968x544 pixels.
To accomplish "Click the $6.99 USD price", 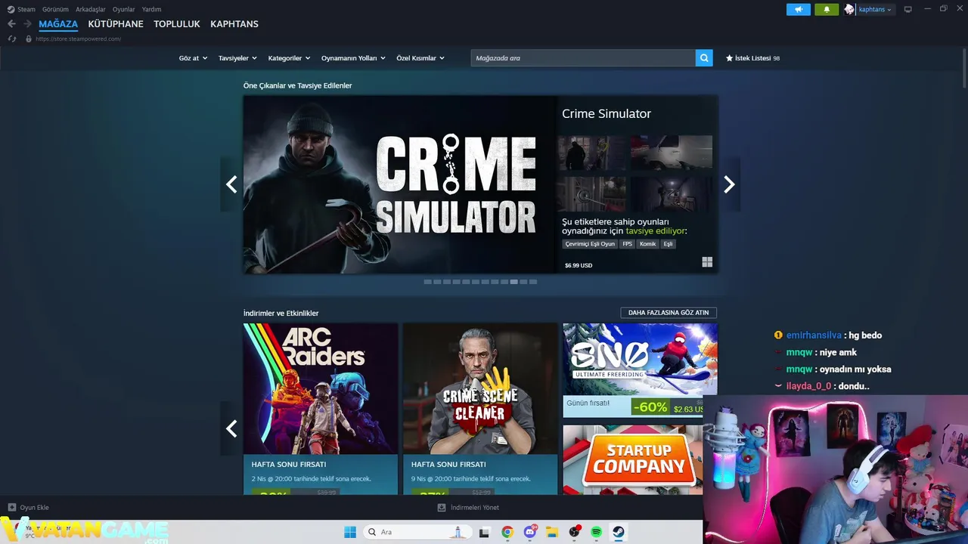I will (x=579, y=265).
